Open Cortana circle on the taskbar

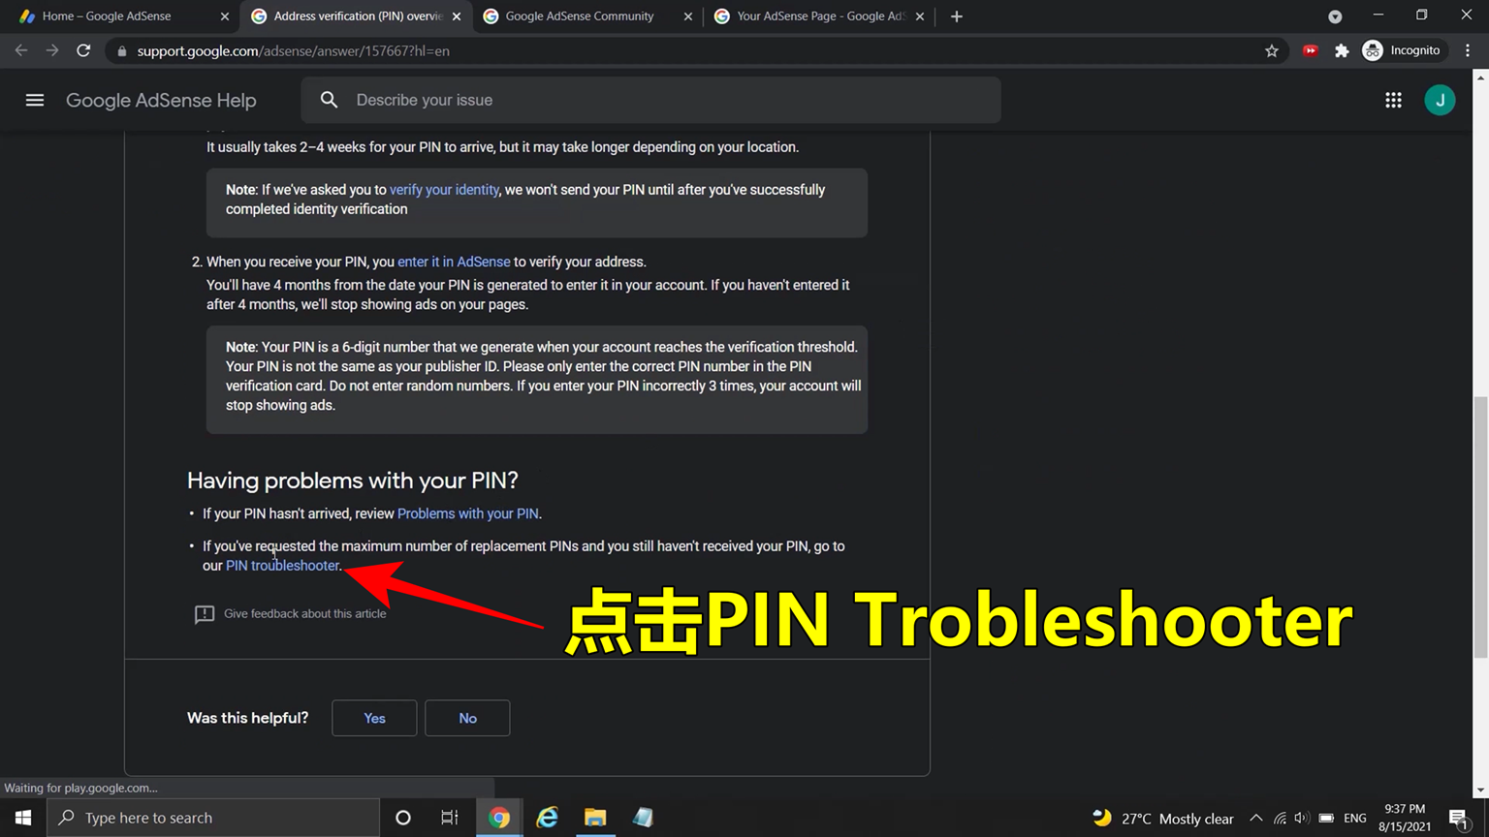(x=403, y=818)
